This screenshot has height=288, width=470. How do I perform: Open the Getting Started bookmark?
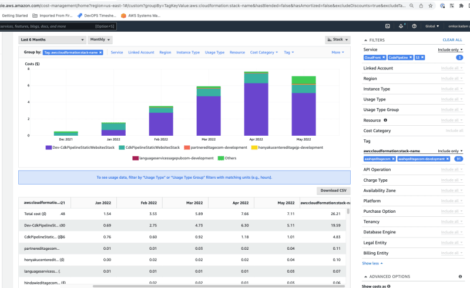click(x=15, y=16)
